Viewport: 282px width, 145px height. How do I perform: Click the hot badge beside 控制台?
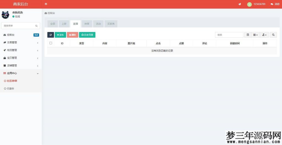pos(36,35)
